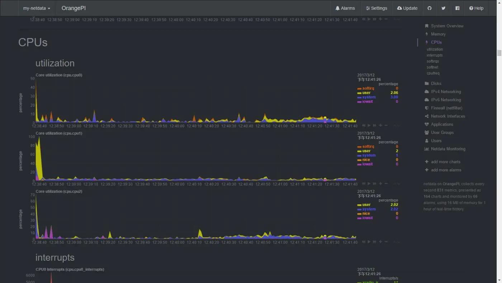Viewport: 502px width, 283px height.
Task: Open the Settings dialog
Action: pyautogui.click(x=376, y=8)
